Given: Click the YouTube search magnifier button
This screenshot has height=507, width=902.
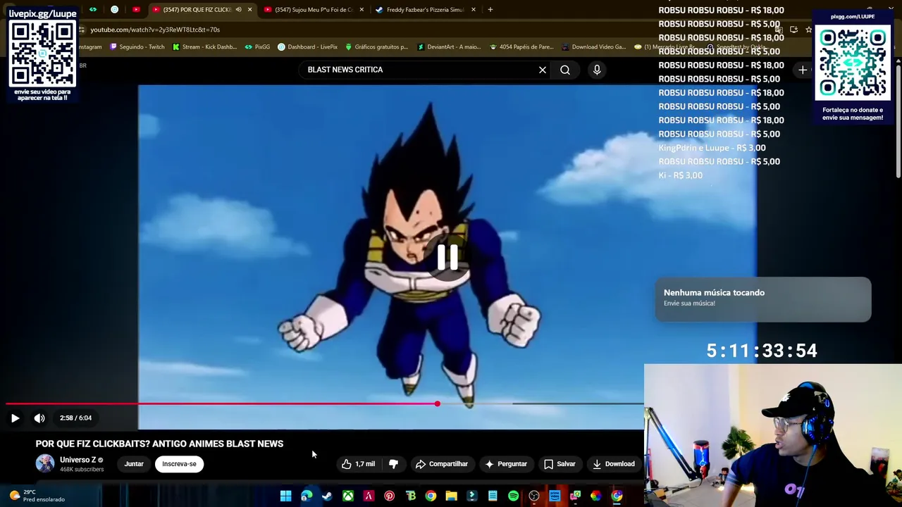Looking at the screenshot, I should coord(565,70).
